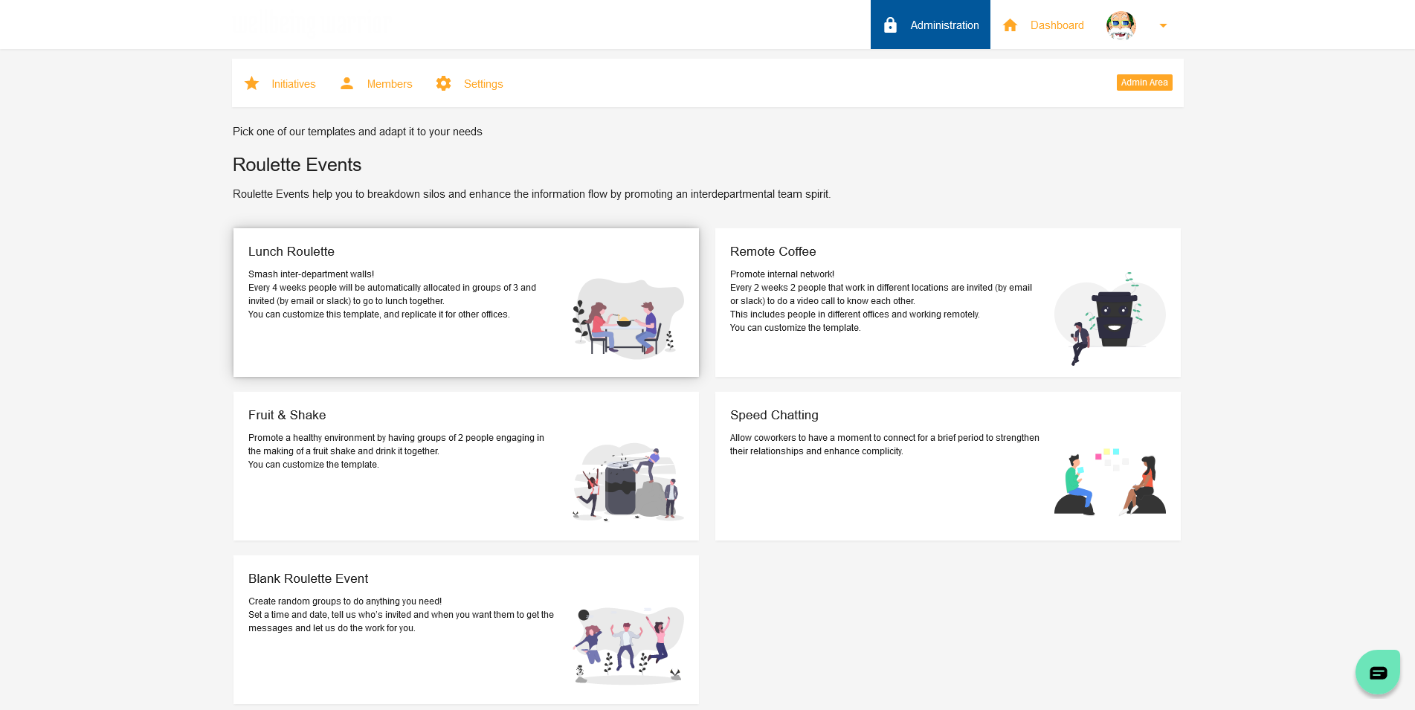Open the Fruit & Shake template
The image size is (1415, 710).
[465, 465]
